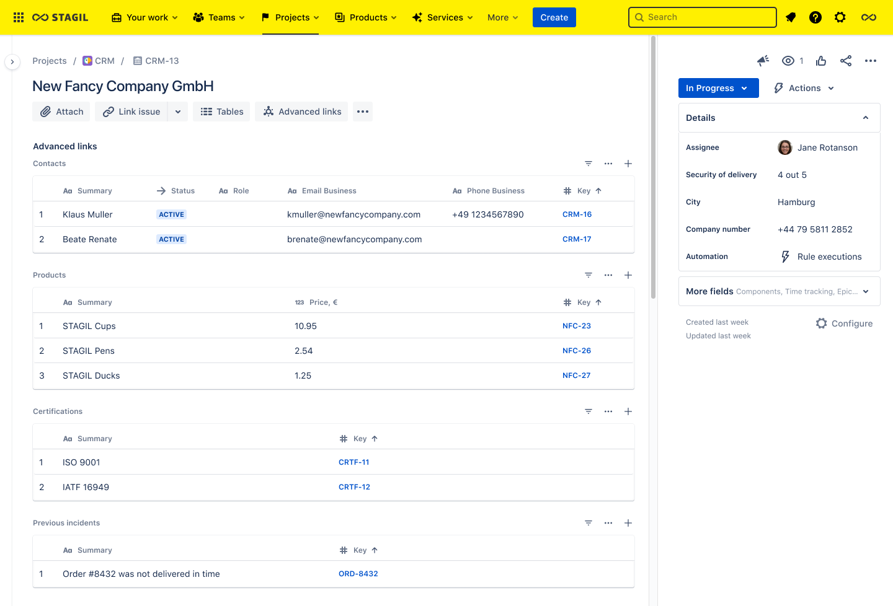Open issue NFC-27
The image size is (893, 606).
coord(577,375)
